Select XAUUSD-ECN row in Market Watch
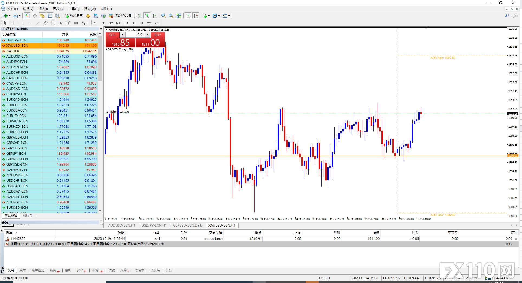This screenshot has width=522, height=283. click(x=49, y=46)
